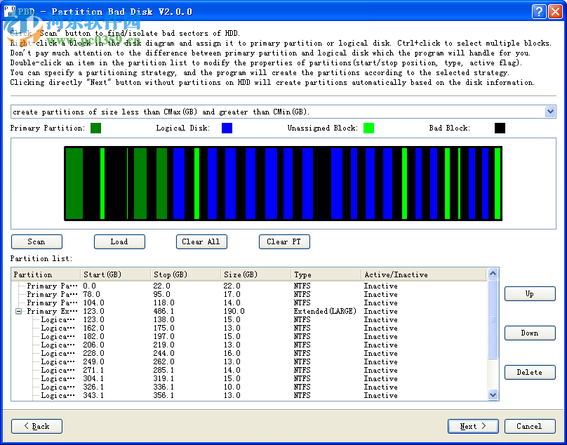Collapse the Primary Extended partition tree node
The width and height of the screenshot is (567, 445).
click(x=19, y=311)
